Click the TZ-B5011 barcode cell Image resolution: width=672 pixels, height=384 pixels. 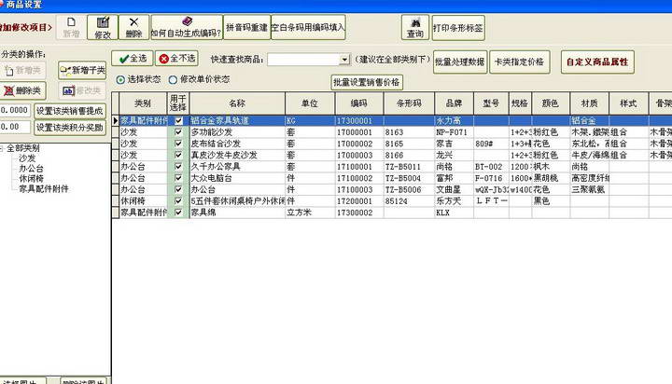coord(409,167)
